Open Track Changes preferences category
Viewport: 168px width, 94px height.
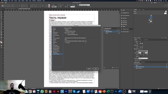[55, 45]
